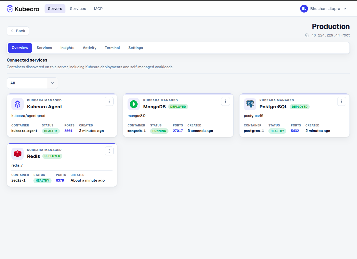This screenshot has width=357, height=259.
Task: Expand the user menu chevron beside Bhushan Lilapra
Action: (x=345, y=9)
